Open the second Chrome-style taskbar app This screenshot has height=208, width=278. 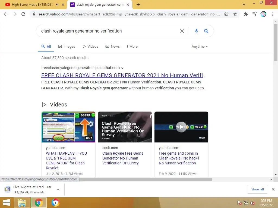55,203
